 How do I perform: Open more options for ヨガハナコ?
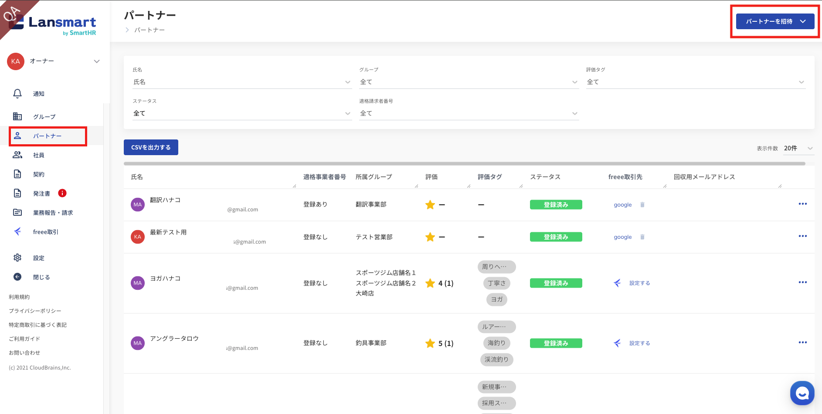(x=803, y=282)
